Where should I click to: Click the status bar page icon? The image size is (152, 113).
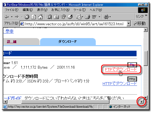click(x=5, y=107)
